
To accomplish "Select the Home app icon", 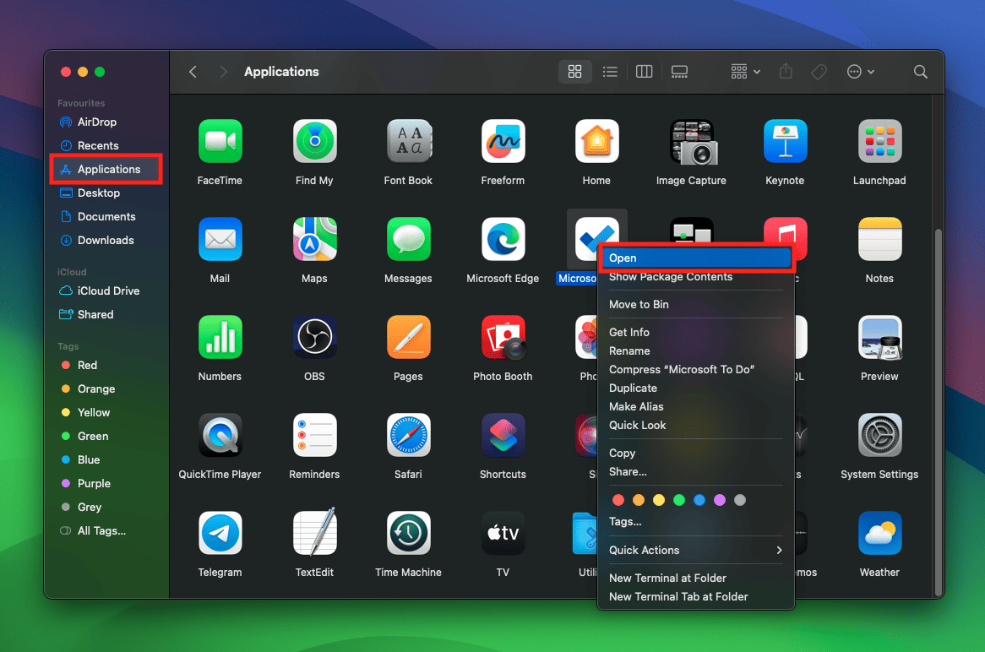I will [596, 141].
